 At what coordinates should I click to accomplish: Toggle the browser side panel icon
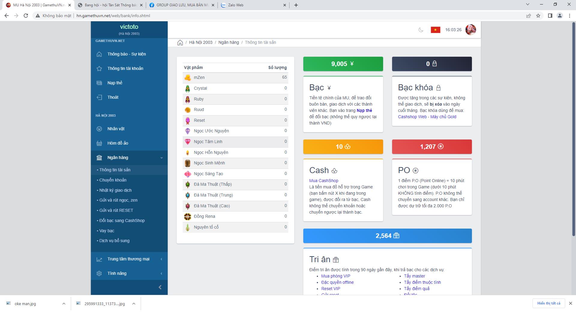click(x=550, y=16)
